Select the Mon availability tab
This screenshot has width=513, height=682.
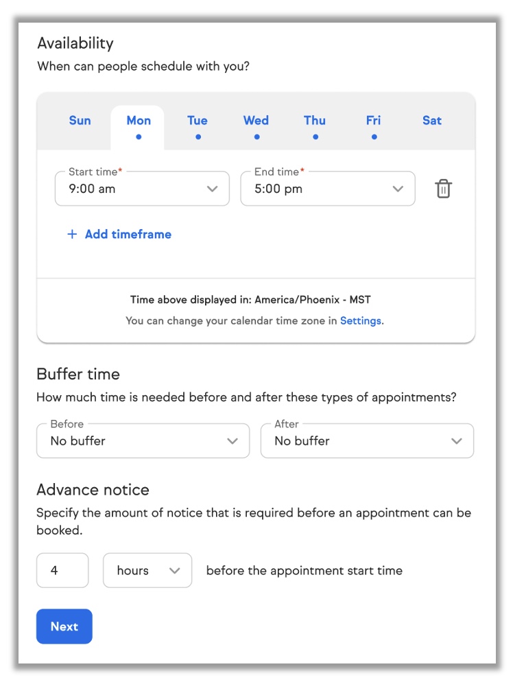pyautogui.click(x=139, y=121)
